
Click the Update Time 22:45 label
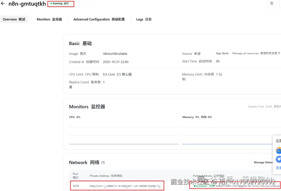point(260,106)
